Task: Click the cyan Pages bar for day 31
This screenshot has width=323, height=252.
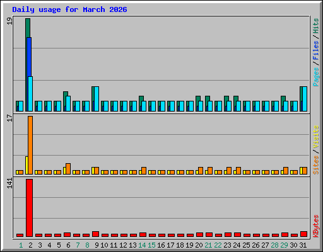Action: [x=305, y=99]
